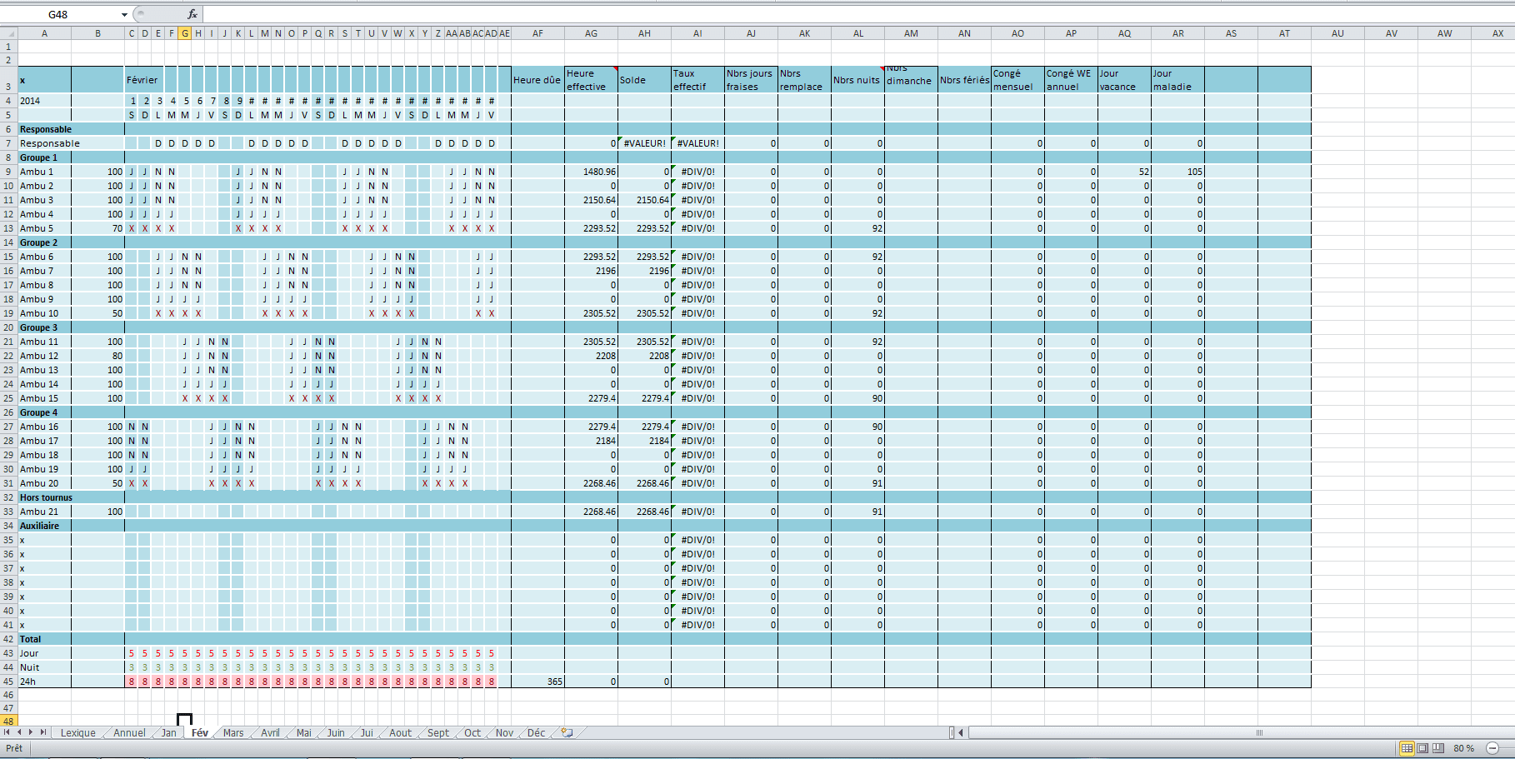The width and height of the screenshot is (1515, 759).
Task: Open the Mars sheet tab
Action: coord(233,733)
